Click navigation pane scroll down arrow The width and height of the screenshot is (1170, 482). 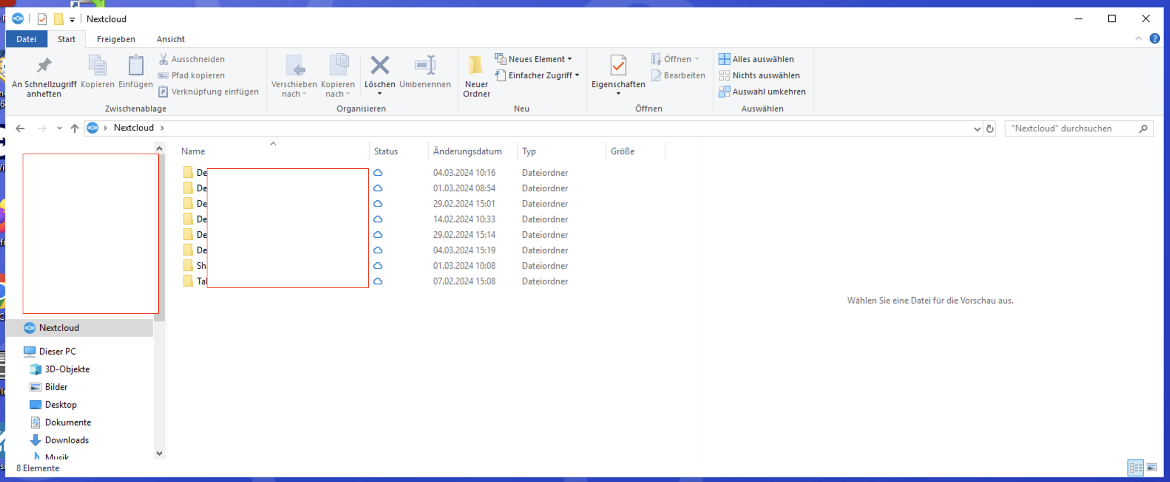159,453
